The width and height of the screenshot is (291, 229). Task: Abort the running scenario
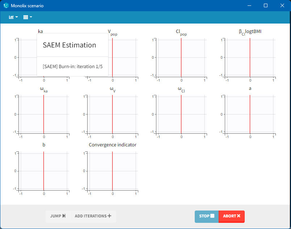[232, 216]
